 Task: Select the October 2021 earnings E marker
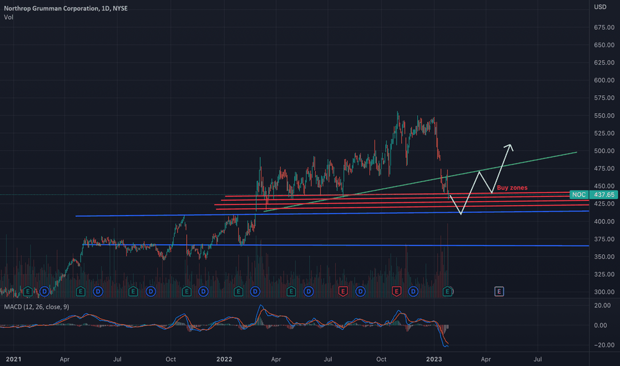pos(186,291)
